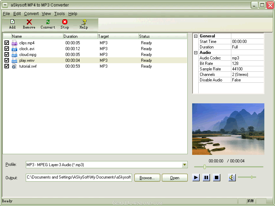The image size is (275, 206).
Task: Pause the preview video
Action: [x=206, y=178]
